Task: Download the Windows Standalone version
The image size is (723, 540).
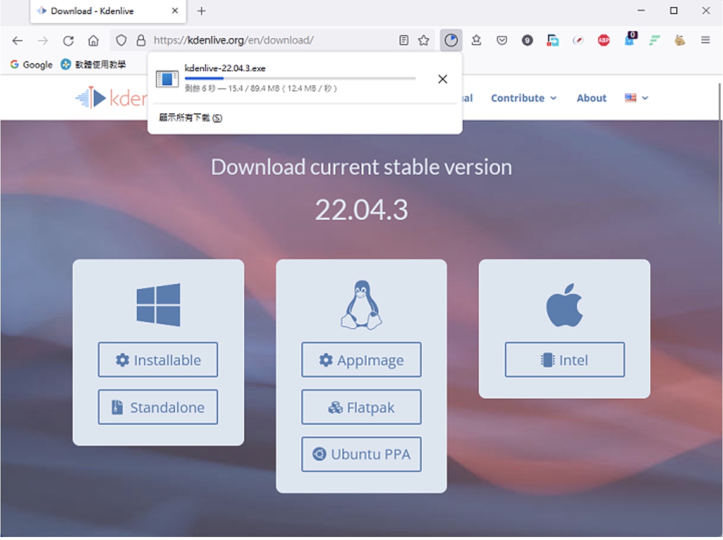Action: pos(158,407)
